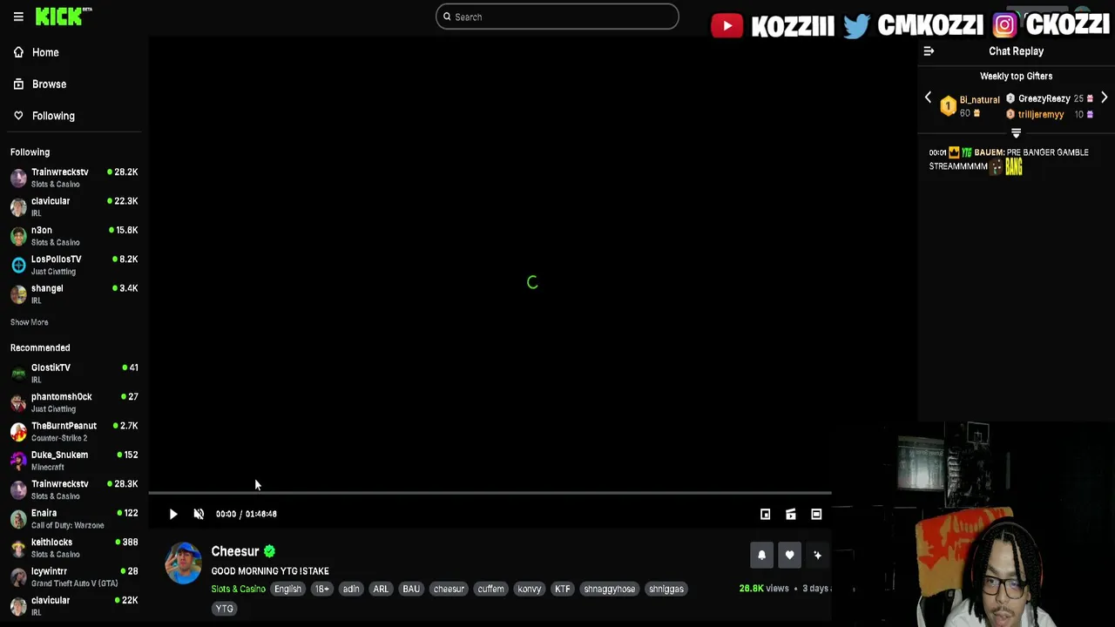Open keithlocks recommended channel
Screen dimensions: 1115x627
point(74,547)
